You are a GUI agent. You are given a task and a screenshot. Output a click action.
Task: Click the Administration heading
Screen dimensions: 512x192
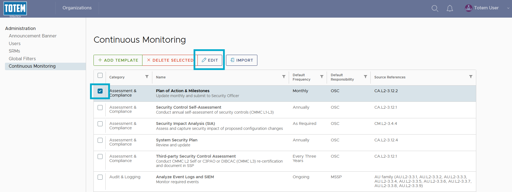20,28
